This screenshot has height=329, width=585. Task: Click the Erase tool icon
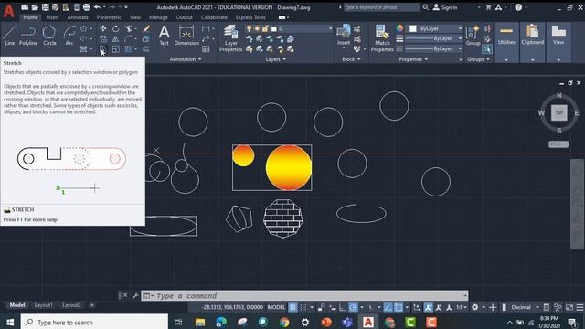pos(146,28)
